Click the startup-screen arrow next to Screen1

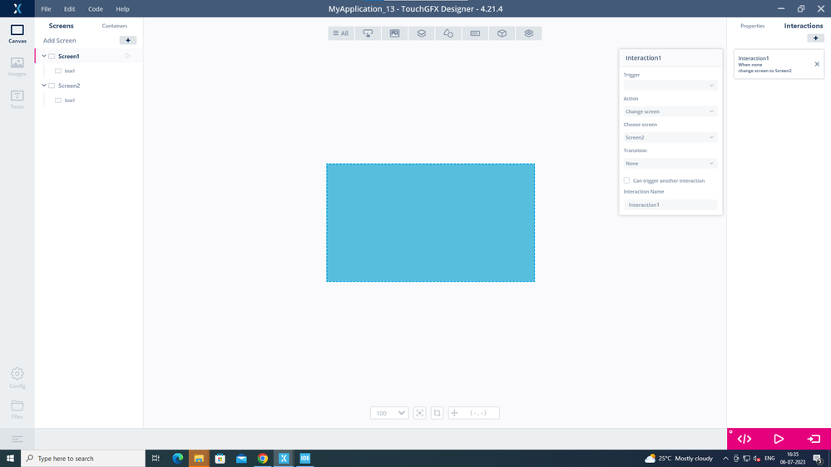click(128, 56)
